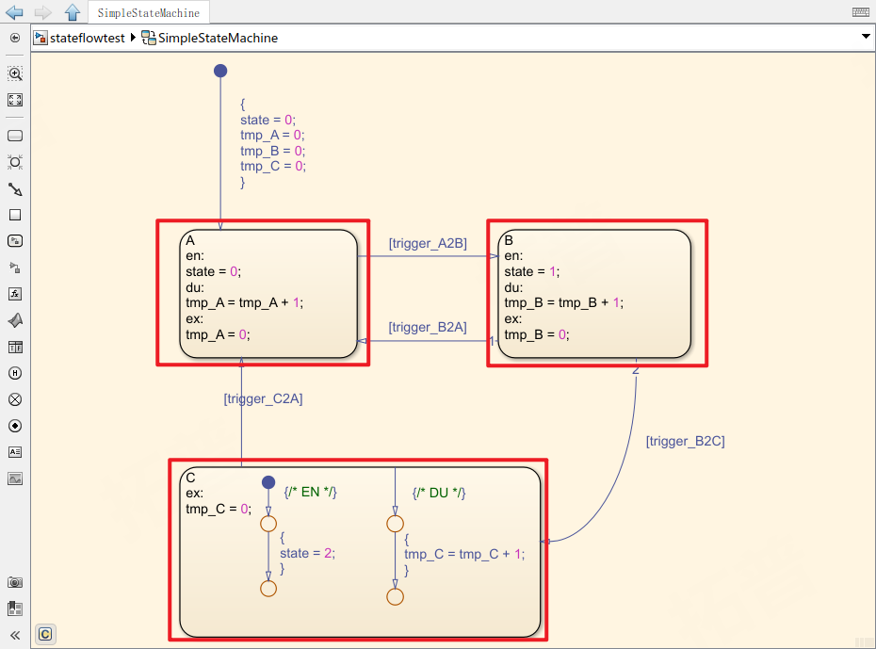
Task: Expand the arrow after stateflowtest breadcrumb
Action: (x=133, y=39)
